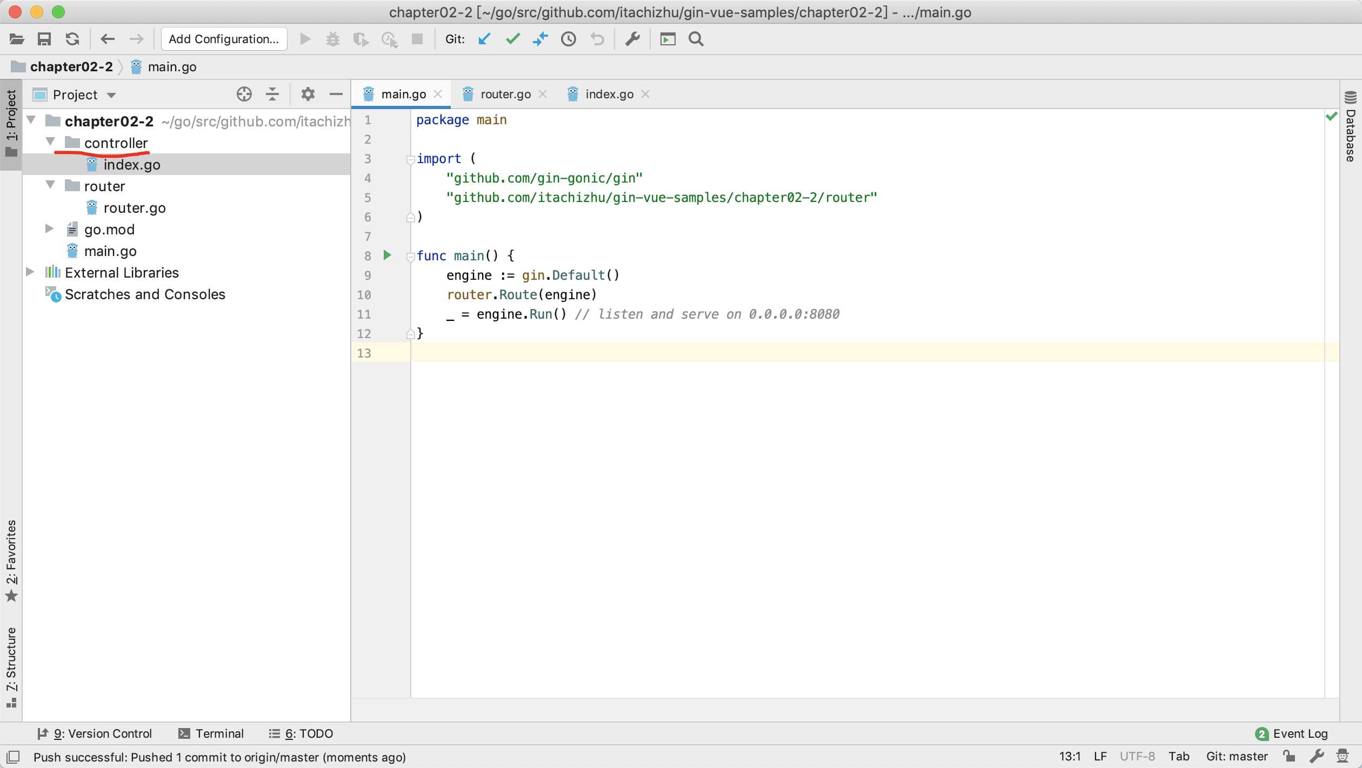Image resolution: width=1362 pixels, height=768 pixels.
Task: Open the inspection profile face icon
Action: coord(1343,756)
